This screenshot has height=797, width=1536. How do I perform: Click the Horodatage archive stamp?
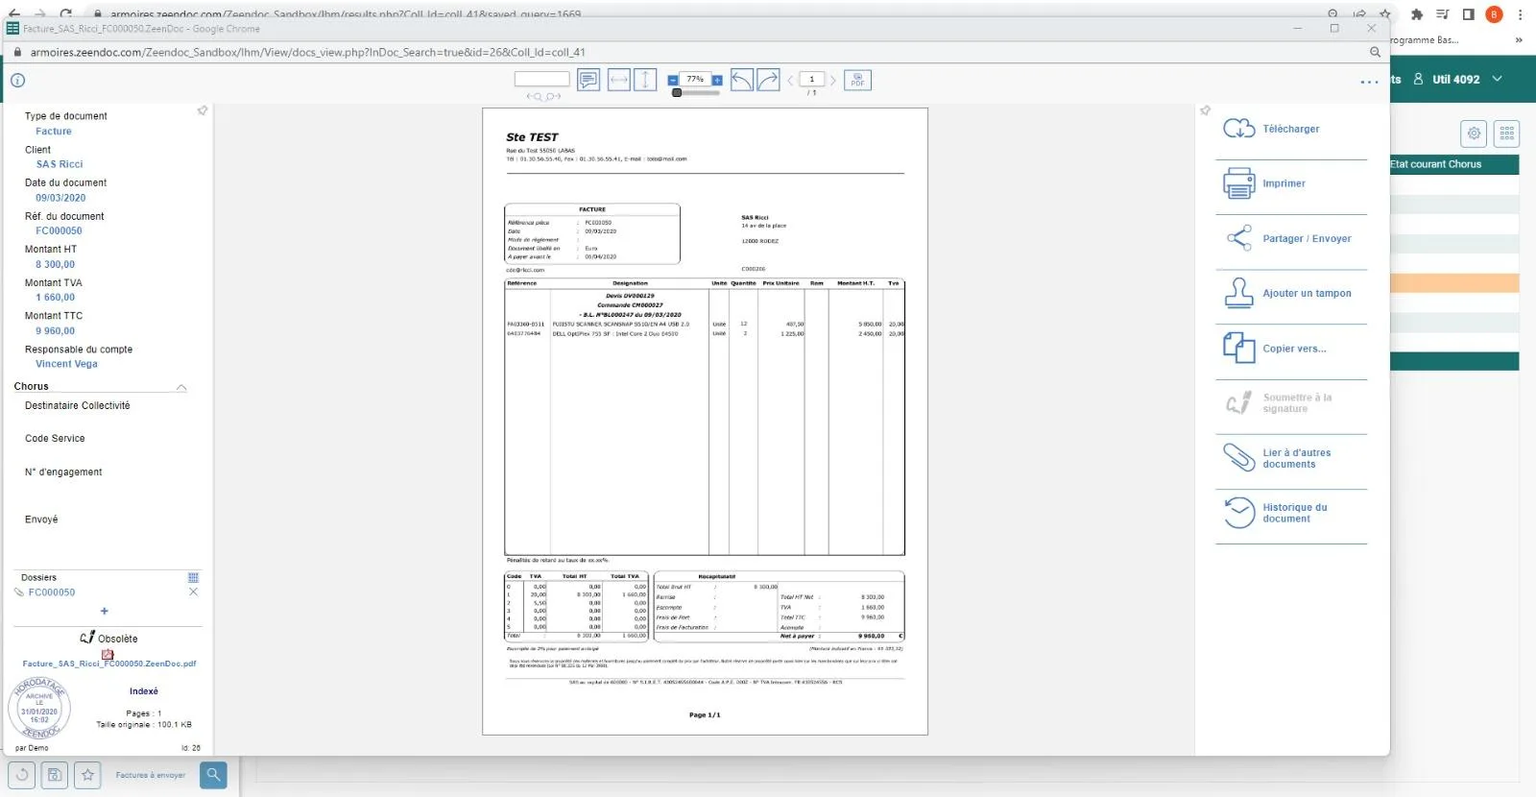point(38,709)
